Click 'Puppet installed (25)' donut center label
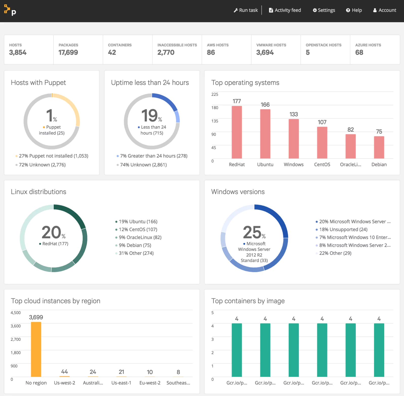The width and height of the screenshot is (404, 396). pyautogui.click(x=52, y=130)
